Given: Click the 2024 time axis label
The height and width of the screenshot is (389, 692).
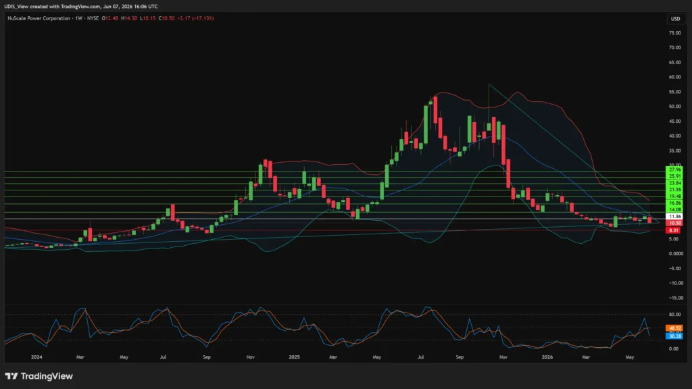Looking at the screenshot, I should pyautogui.click(x=36, y=357).
